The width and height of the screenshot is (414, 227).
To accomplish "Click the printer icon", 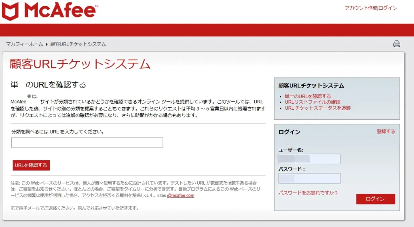I will [x=397, y=44].
